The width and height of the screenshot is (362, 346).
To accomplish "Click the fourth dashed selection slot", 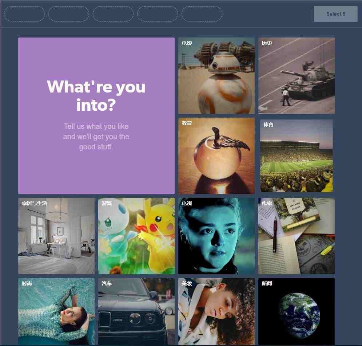I will coord(158,14).
